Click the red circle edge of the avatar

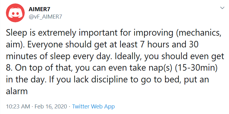click(7, 13)
